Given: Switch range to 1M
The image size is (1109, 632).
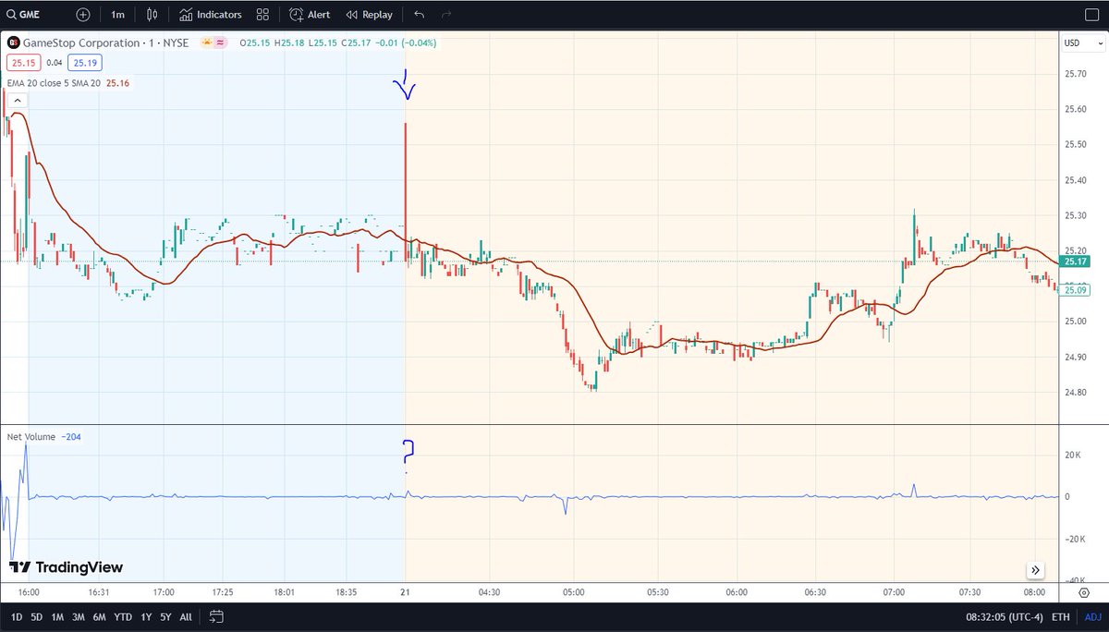Looking at the screenshot, I should pos(57,616).
